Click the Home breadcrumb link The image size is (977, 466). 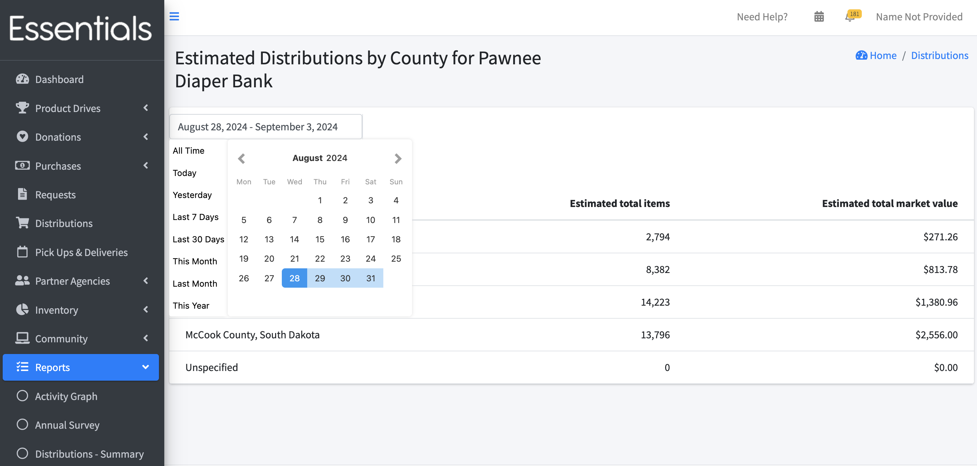(876, 56)
